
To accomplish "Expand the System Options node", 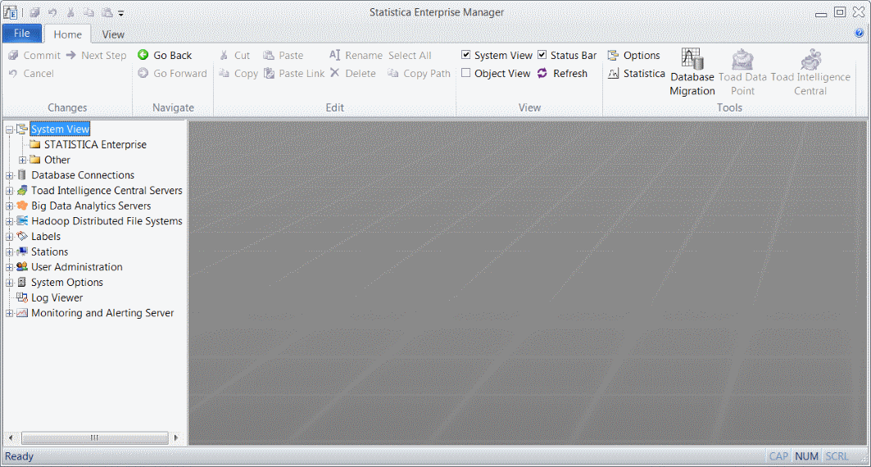I will click(x=10, y=283).
